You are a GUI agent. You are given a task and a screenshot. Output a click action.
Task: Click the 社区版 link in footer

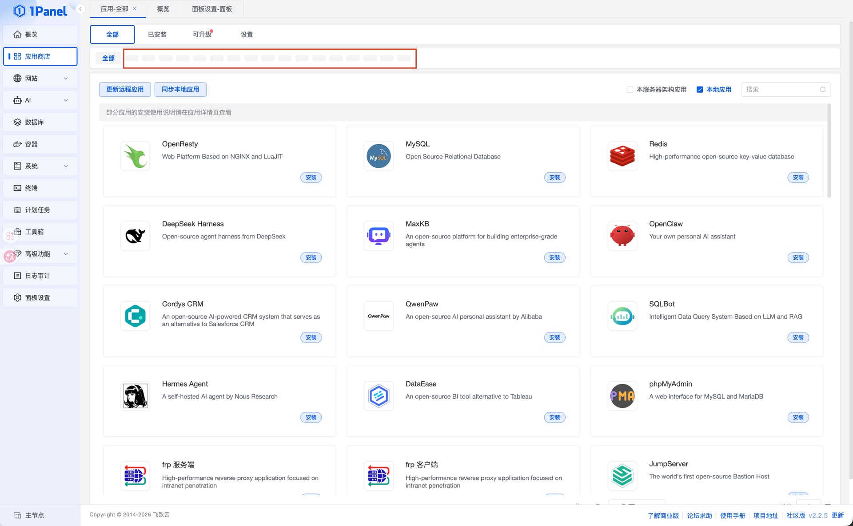click(x=796, y=515)
